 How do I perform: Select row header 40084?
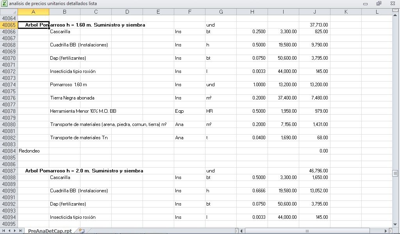coord(9,151)
